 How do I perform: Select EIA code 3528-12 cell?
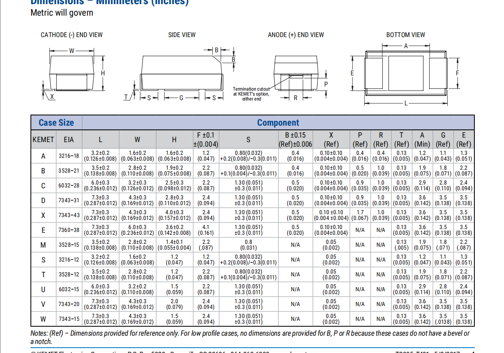coord(69,275)
